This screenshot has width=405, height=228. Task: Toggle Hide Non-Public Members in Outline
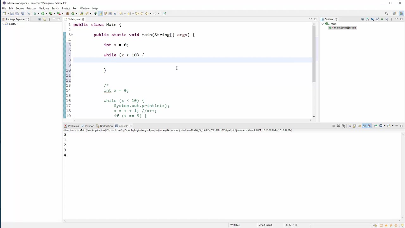(x=382, y=19)
